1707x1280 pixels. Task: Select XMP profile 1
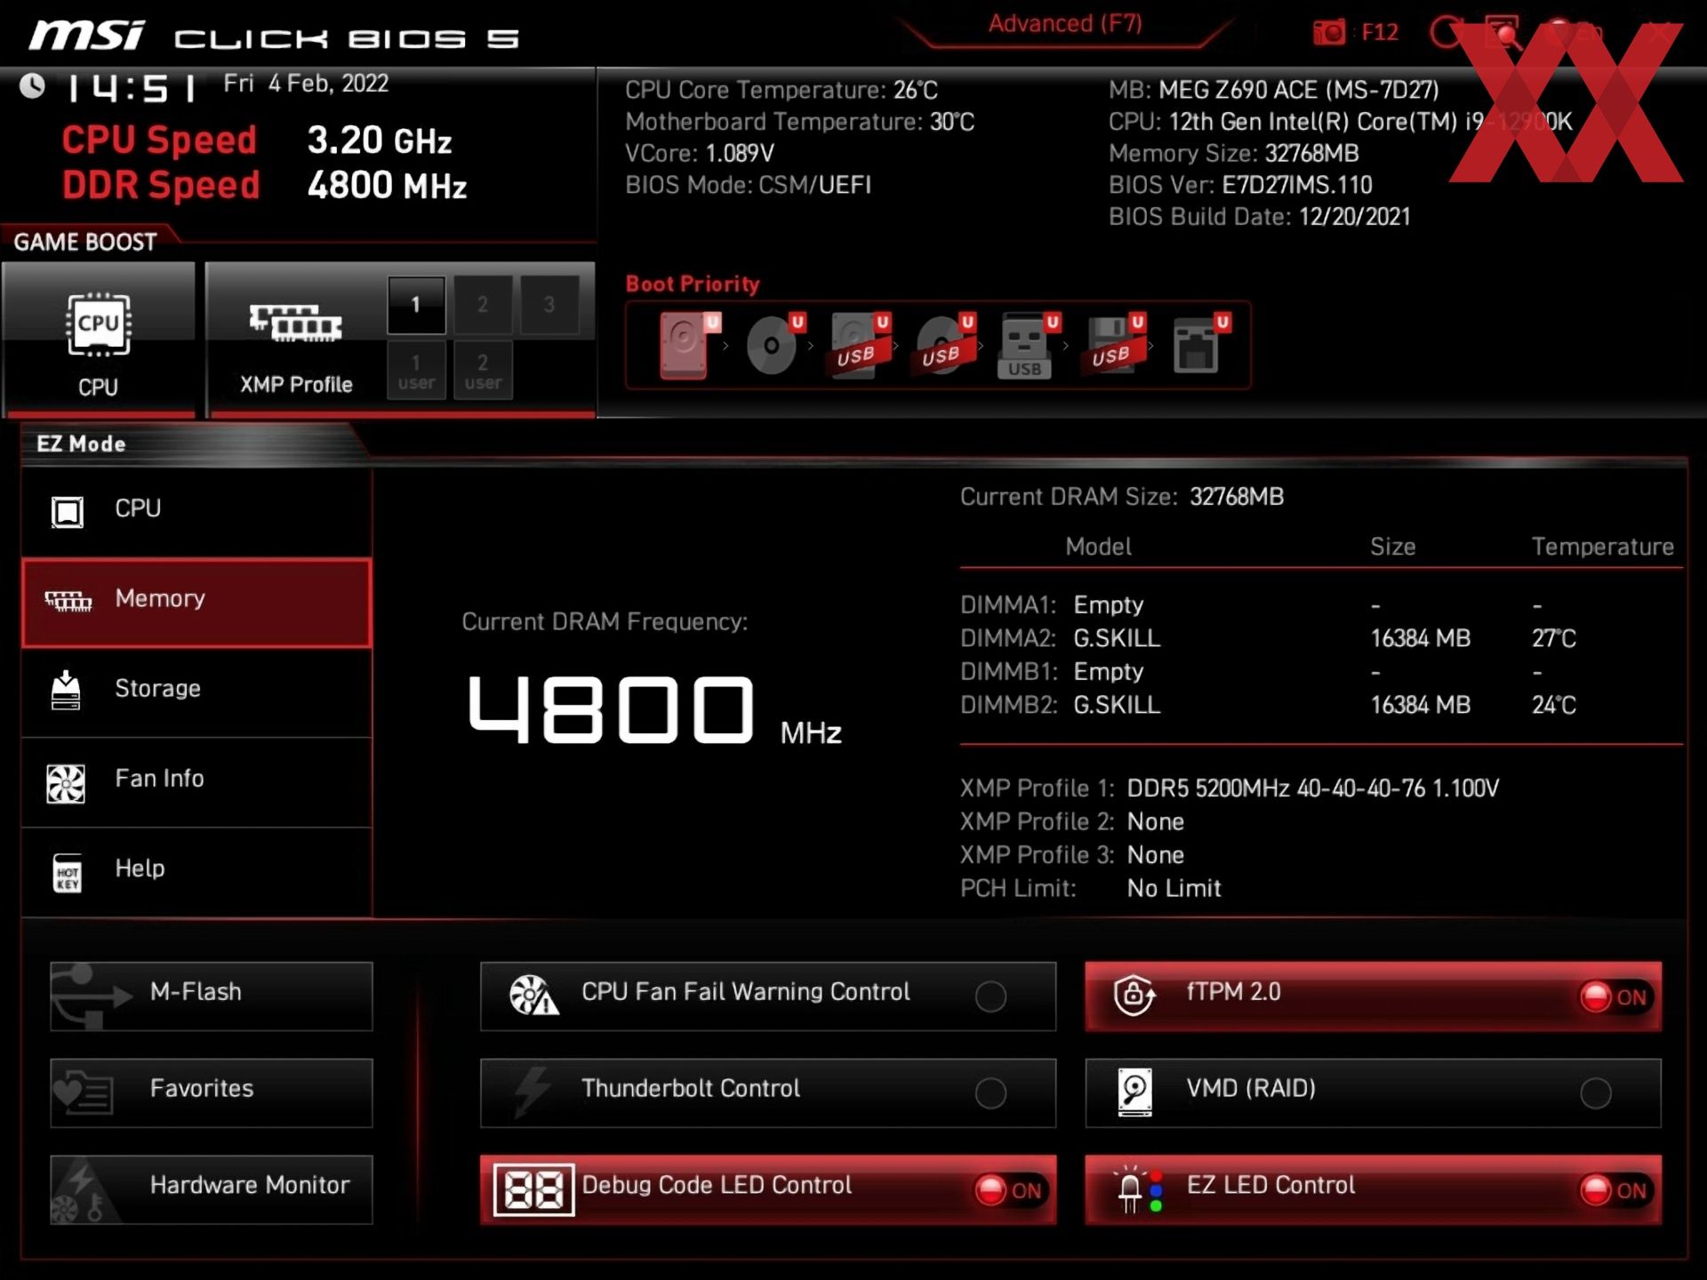point(416,305)
